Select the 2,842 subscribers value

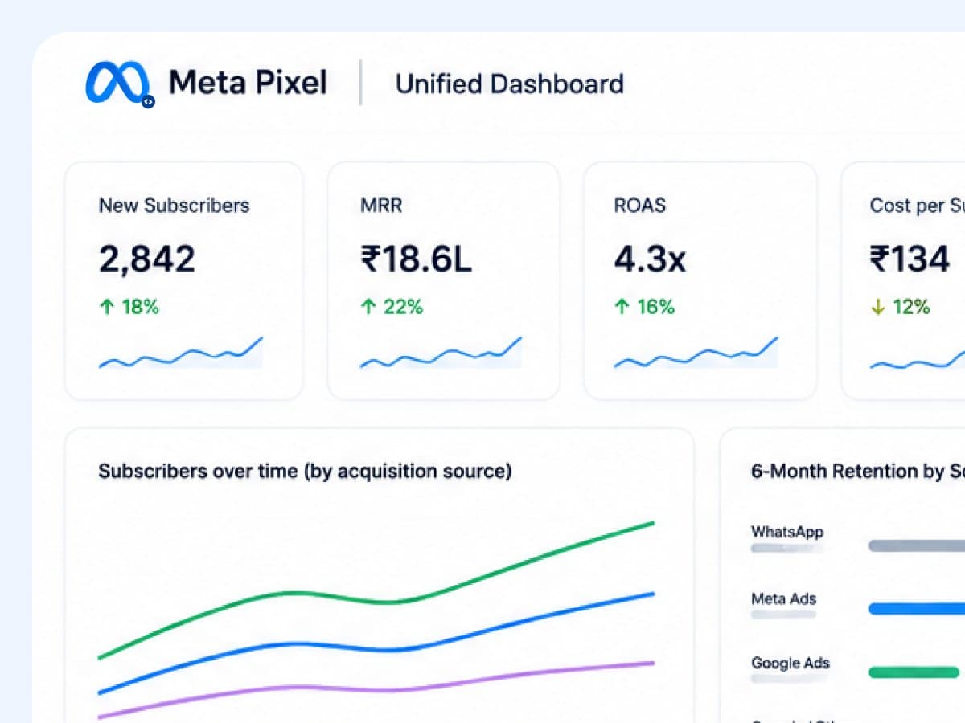tap(146, 259)
